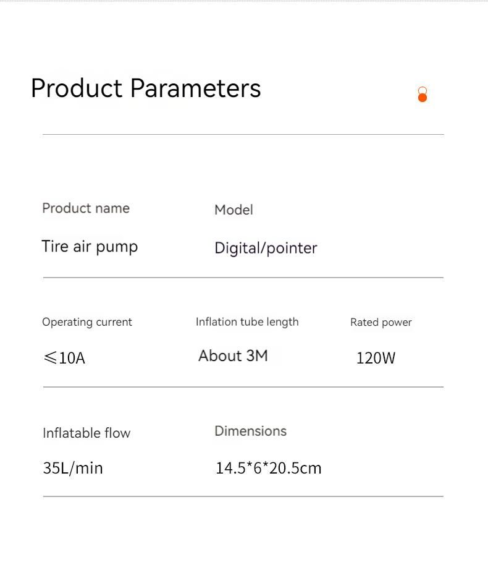Click the divider below 120W row
The width and height of the screenshot is (488, 570).
[x=243, y=387]
